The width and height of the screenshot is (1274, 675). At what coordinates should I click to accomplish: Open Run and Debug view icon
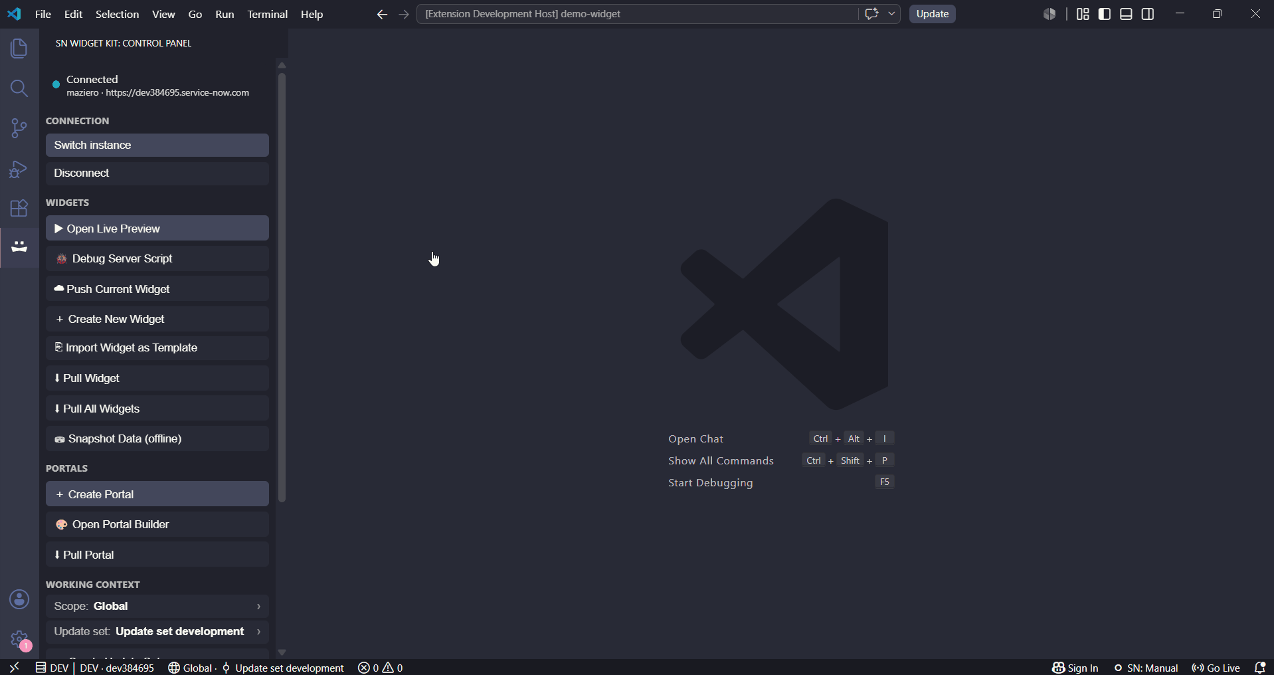[x=19, y=169]
